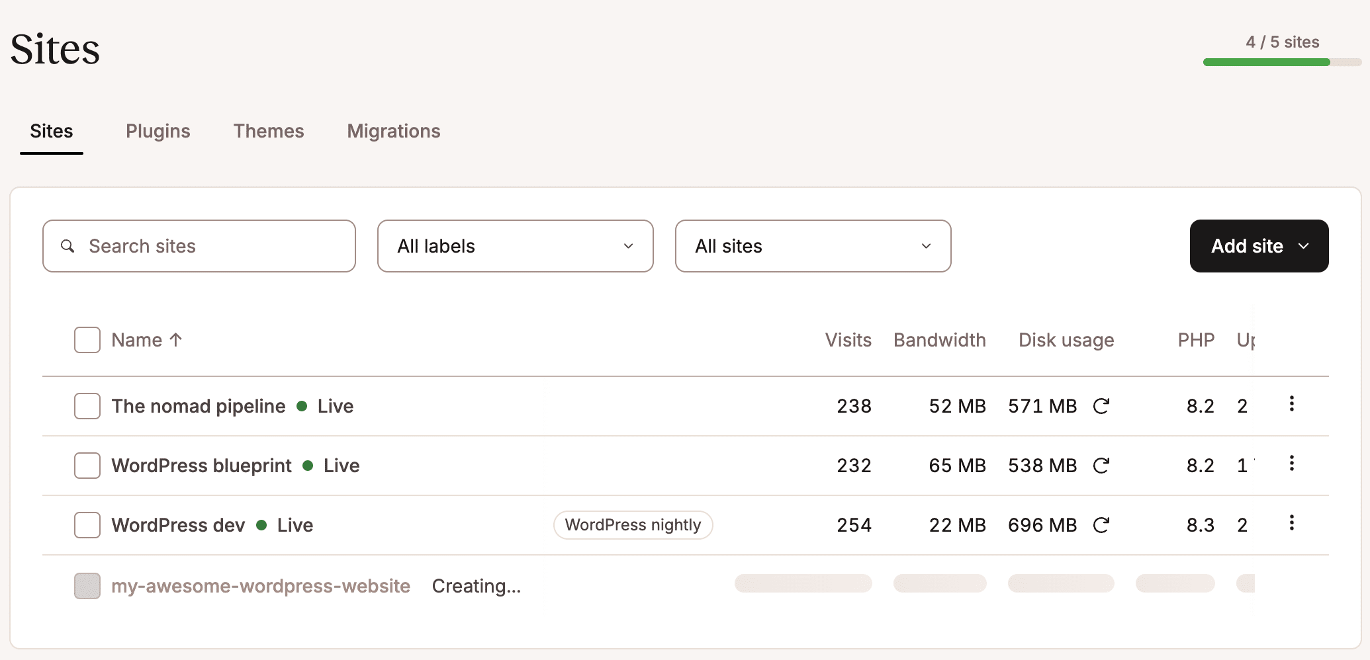The width and height of the screenshot is (1370, 660).
Task: Click PHP 8.3 in WordPress dev row
Action: click(x=1201, y=525)
